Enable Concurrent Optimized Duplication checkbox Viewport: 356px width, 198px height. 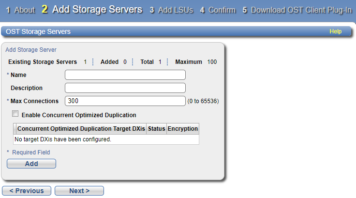click(x=15, y=114)
